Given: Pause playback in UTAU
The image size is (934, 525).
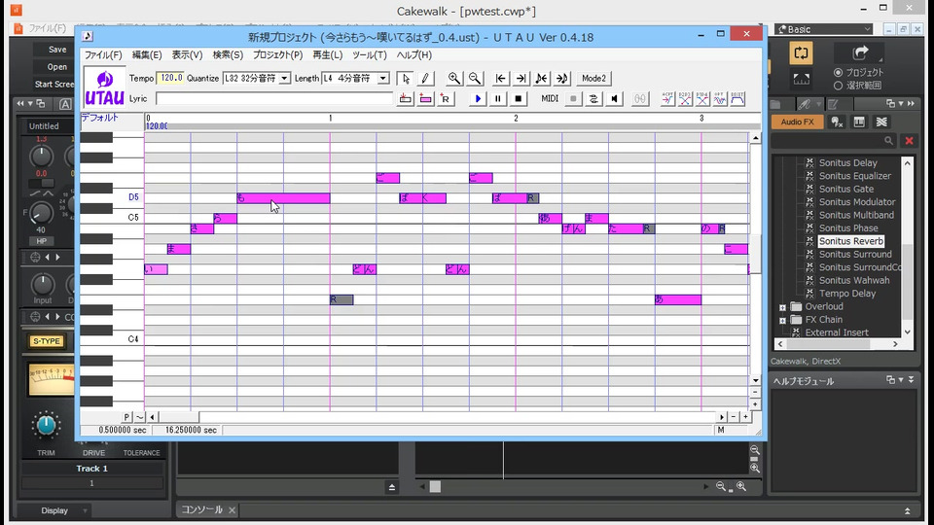Looking at the screenshot, I should [498, 99].
